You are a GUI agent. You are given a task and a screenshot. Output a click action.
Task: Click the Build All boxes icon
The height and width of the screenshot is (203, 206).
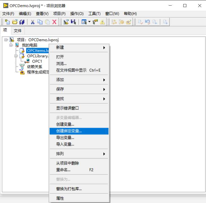point(114,22)
